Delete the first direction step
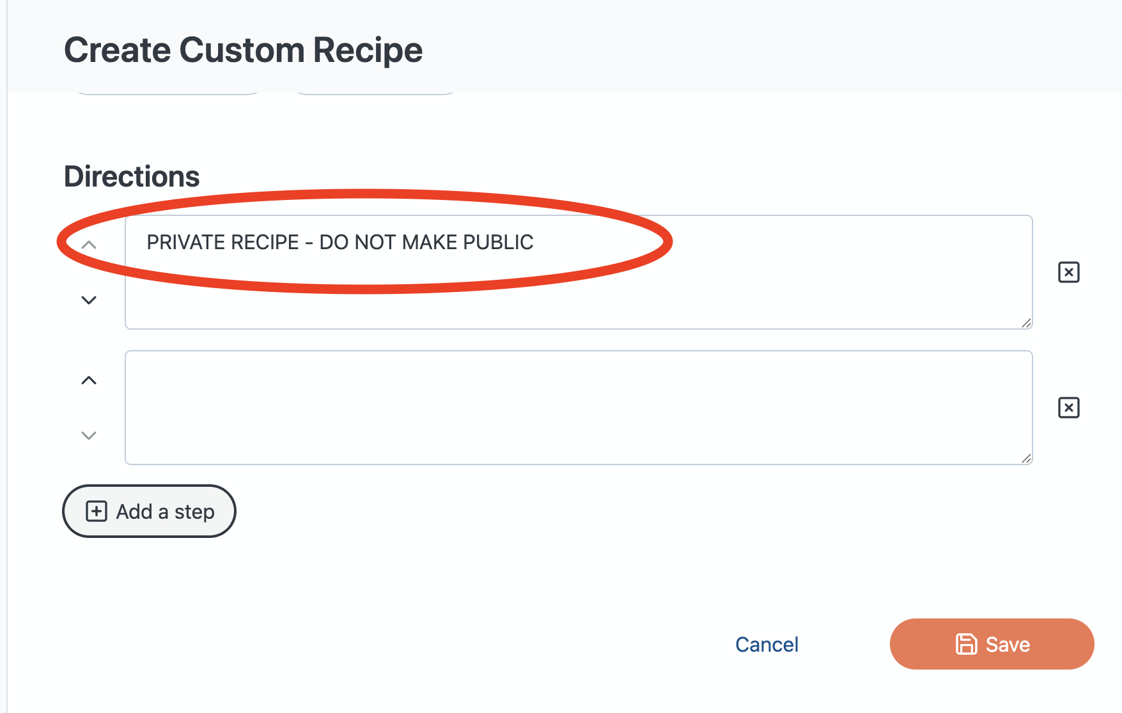The image size is (1122, 713). coord(1068,272)
